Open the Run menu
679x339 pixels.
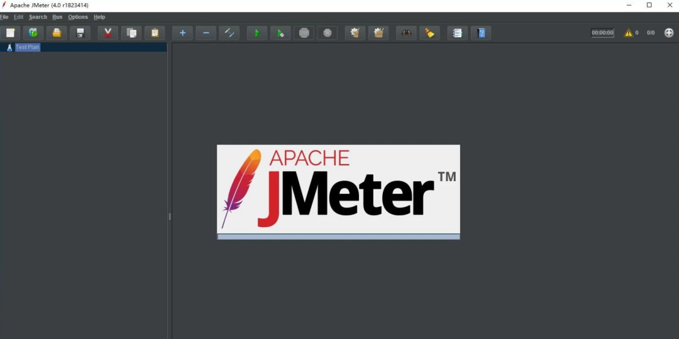click(57, 17)
